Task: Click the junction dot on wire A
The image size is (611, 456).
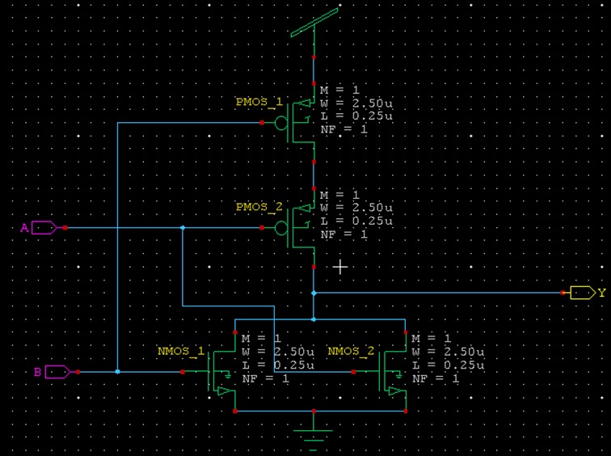Action: [183, 228]
